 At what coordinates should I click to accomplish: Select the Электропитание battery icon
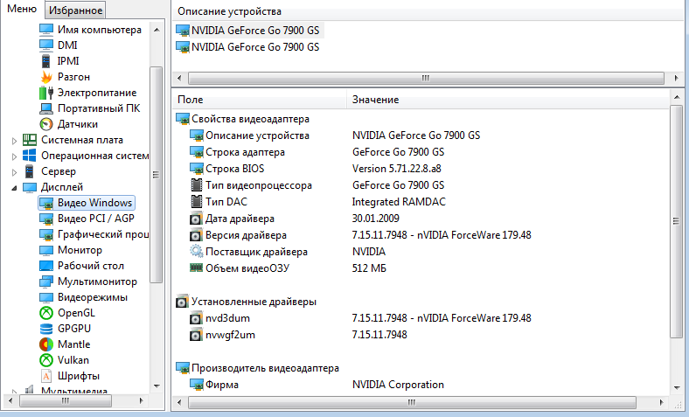(x=46, y=93)
